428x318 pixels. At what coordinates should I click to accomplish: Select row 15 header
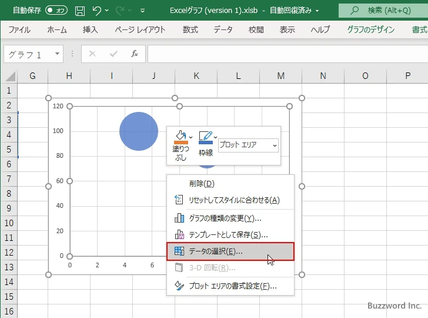(9, 296)
